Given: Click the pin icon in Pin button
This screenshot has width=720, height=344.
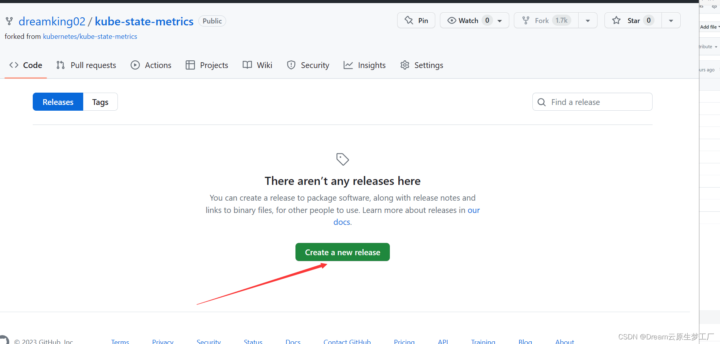Looking at the screenshot, I should click(409, 20).
